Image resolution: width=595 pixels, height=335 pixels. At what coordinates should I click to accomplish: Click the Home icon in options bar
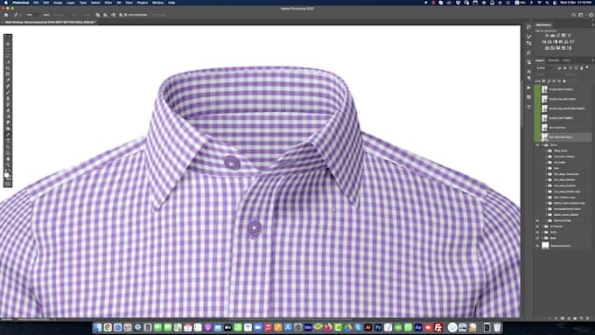tap(6, 15)
